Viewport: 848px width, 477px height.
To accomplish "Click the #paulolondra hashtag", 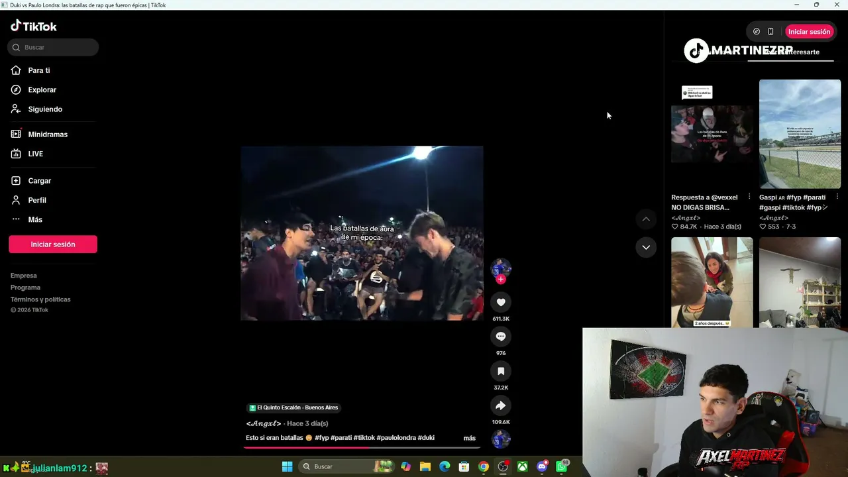I will click(x=396, y=438).
